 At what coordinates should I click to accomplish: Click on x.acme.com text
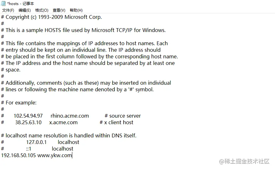point(63,122)
